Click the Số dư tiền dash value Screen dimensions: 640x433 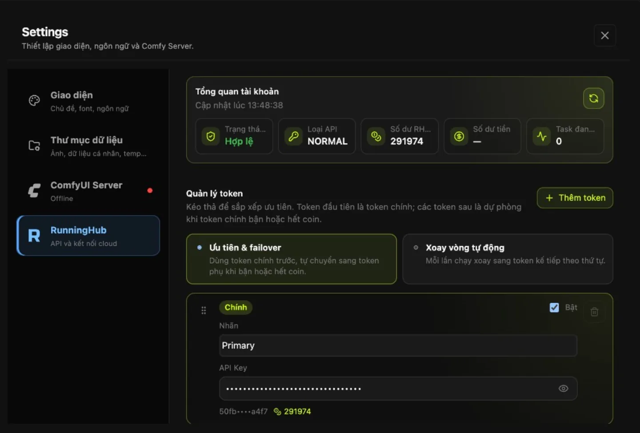tap(477, 141)
